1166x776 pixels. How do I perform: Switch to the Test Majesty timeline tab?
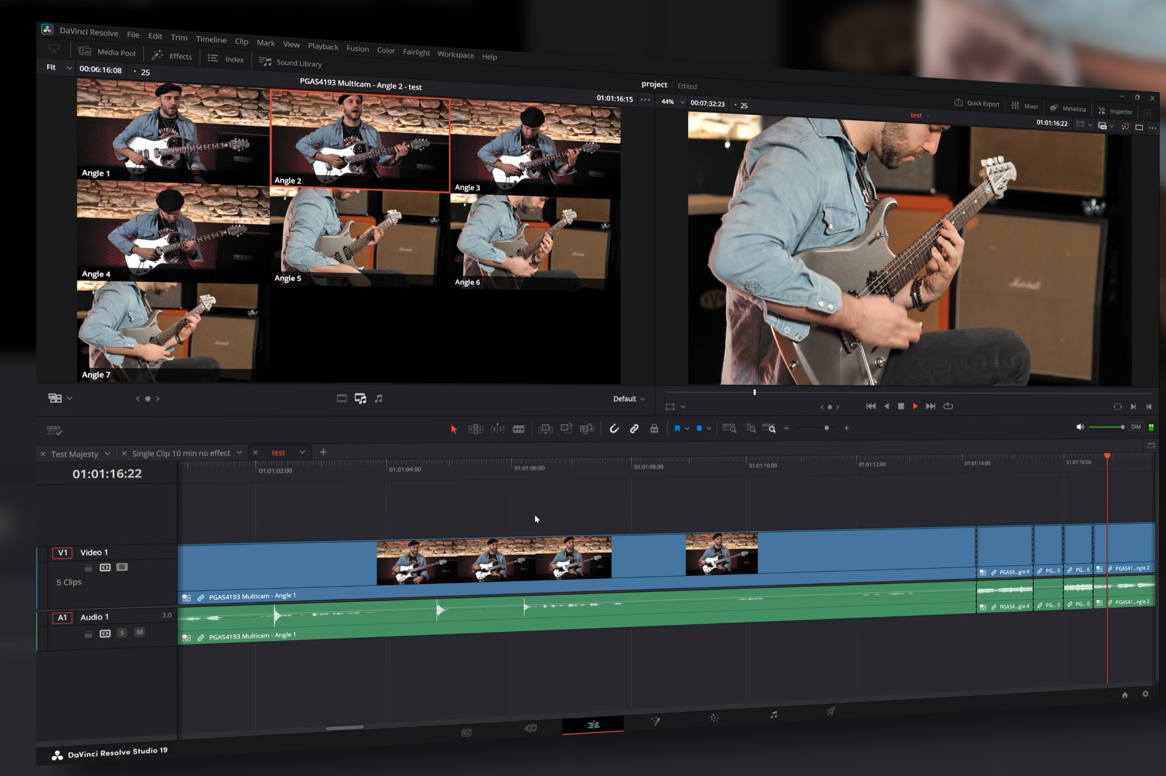pos(74,454)
